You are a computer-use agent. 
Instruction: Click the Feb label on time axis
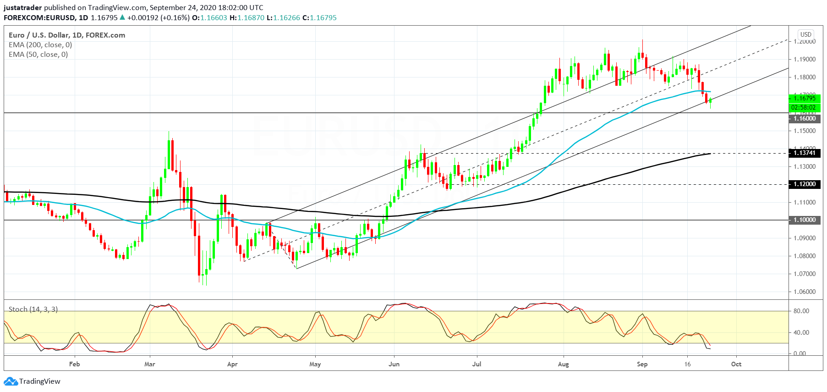pyautogui.click(x=74, y=364)
